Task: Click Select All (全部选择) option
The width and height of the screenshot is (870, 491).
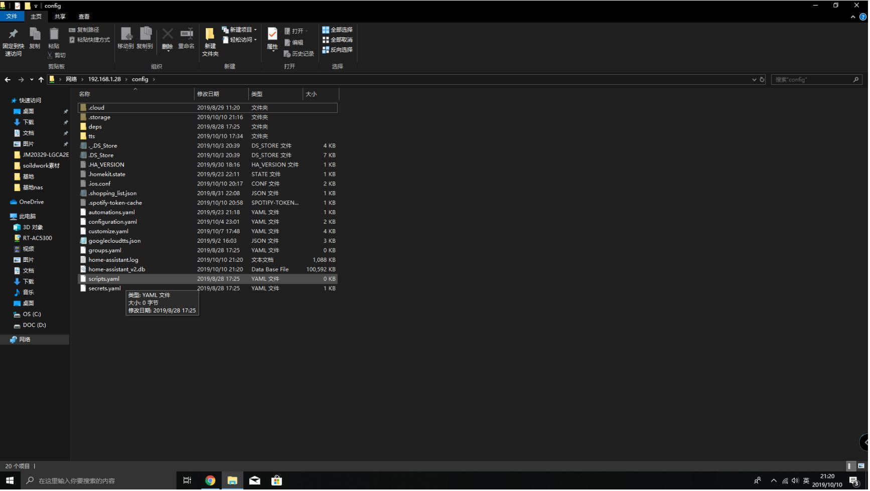Action: coord(337,30)
